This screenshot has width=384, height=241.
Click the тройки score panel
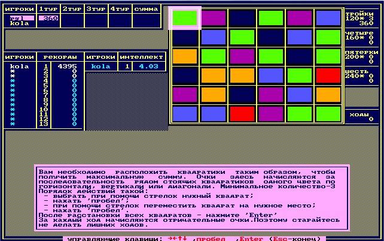pyautogui.click(x=361, y=19)
